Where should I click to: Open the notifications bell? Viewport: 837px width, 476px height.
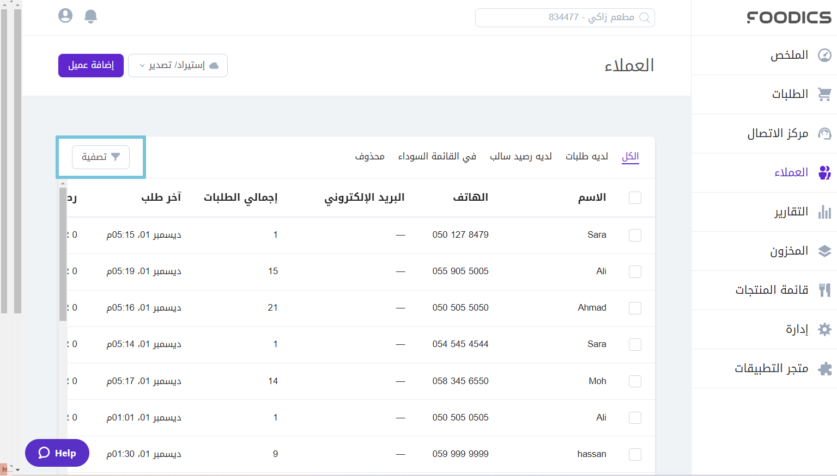pyautogui.click(x=90, y=16)
